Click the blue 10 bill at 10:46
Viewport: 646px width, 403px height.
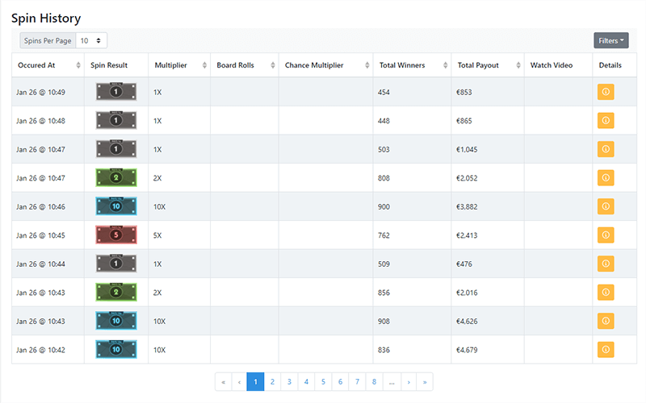115,206
